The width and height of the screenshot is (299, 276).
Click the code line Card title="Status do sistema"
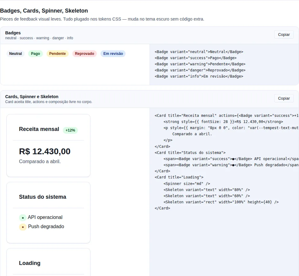190,152
